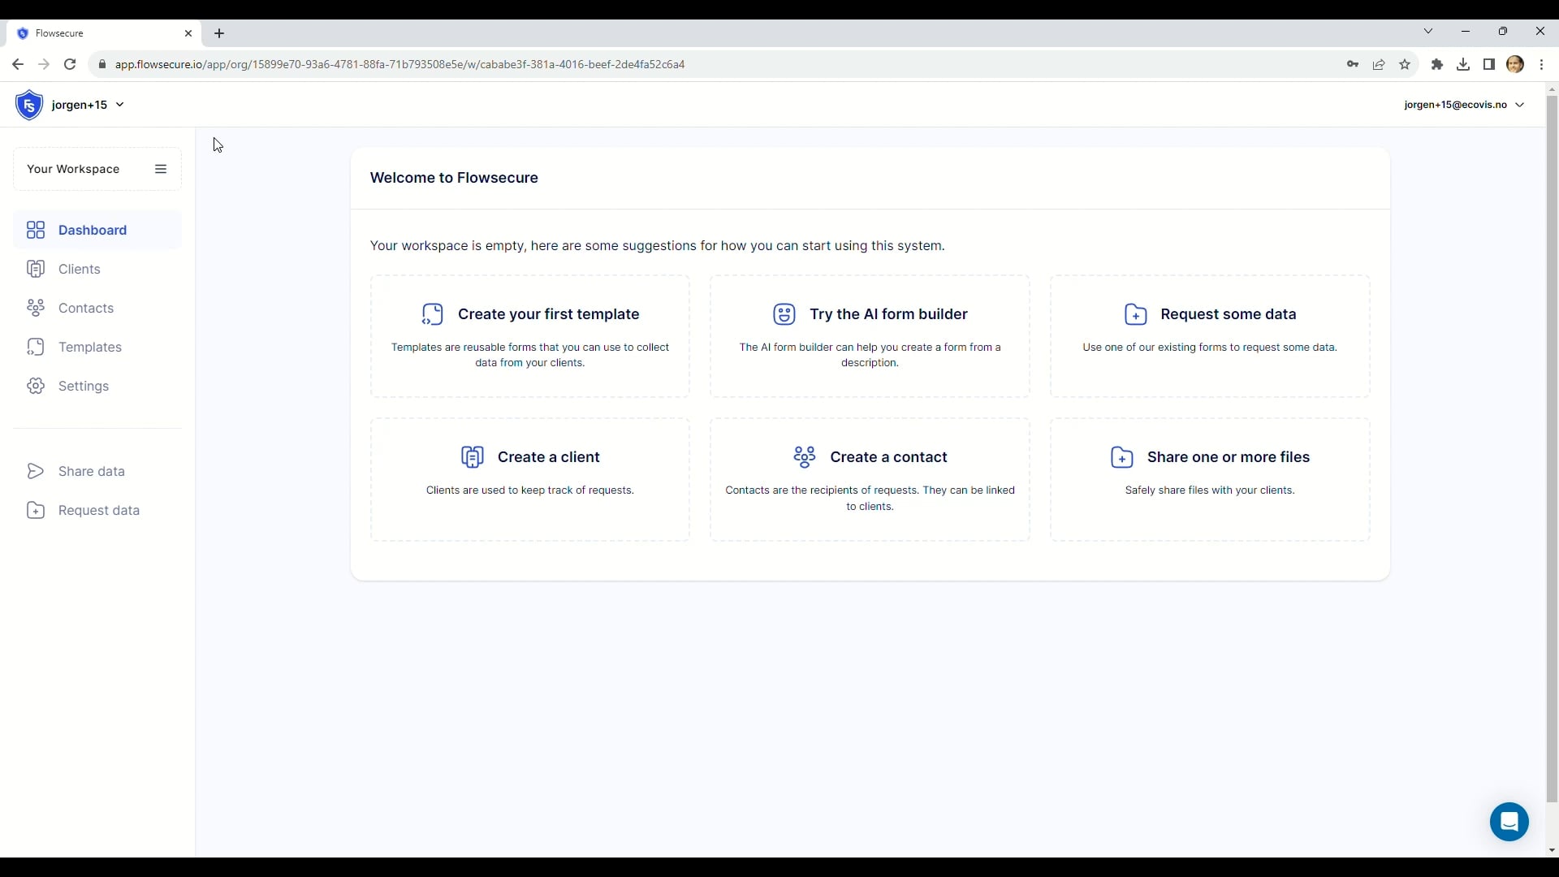Click the Create a contact suggestion card

(870, 480)
